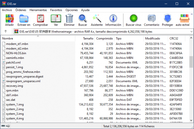Select the oeminfo.mbn file name

click(x=15, y=58)
